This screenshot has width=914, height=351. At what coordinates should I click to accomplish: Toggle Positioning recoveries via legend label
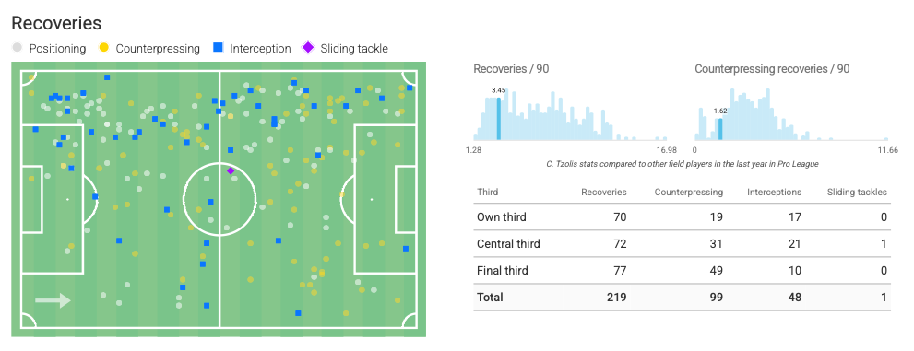58,48
